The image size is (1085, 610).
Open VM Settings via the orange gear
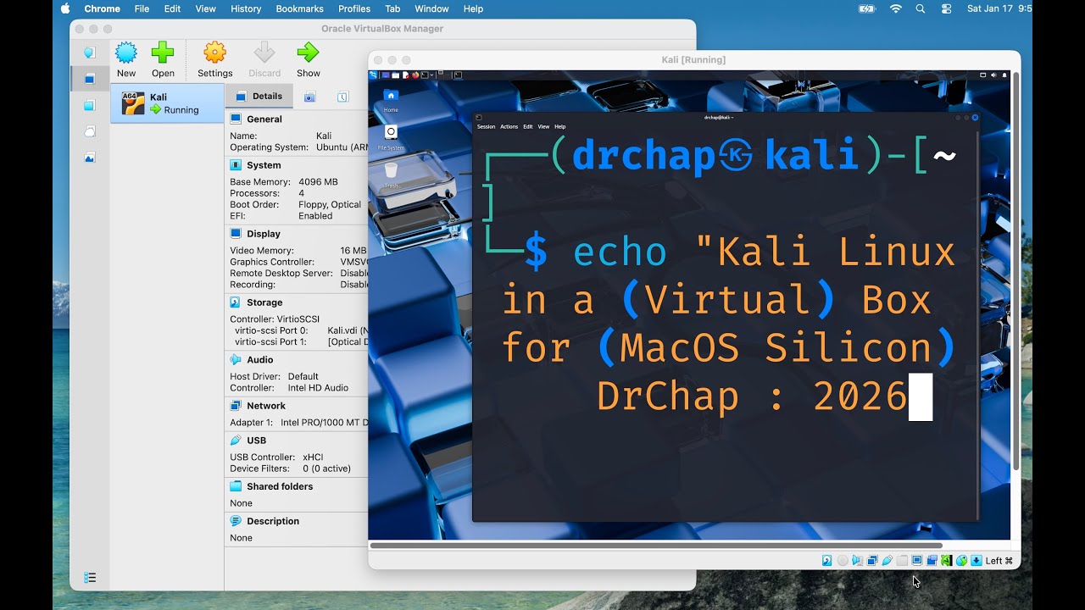[x=215, y=53]
